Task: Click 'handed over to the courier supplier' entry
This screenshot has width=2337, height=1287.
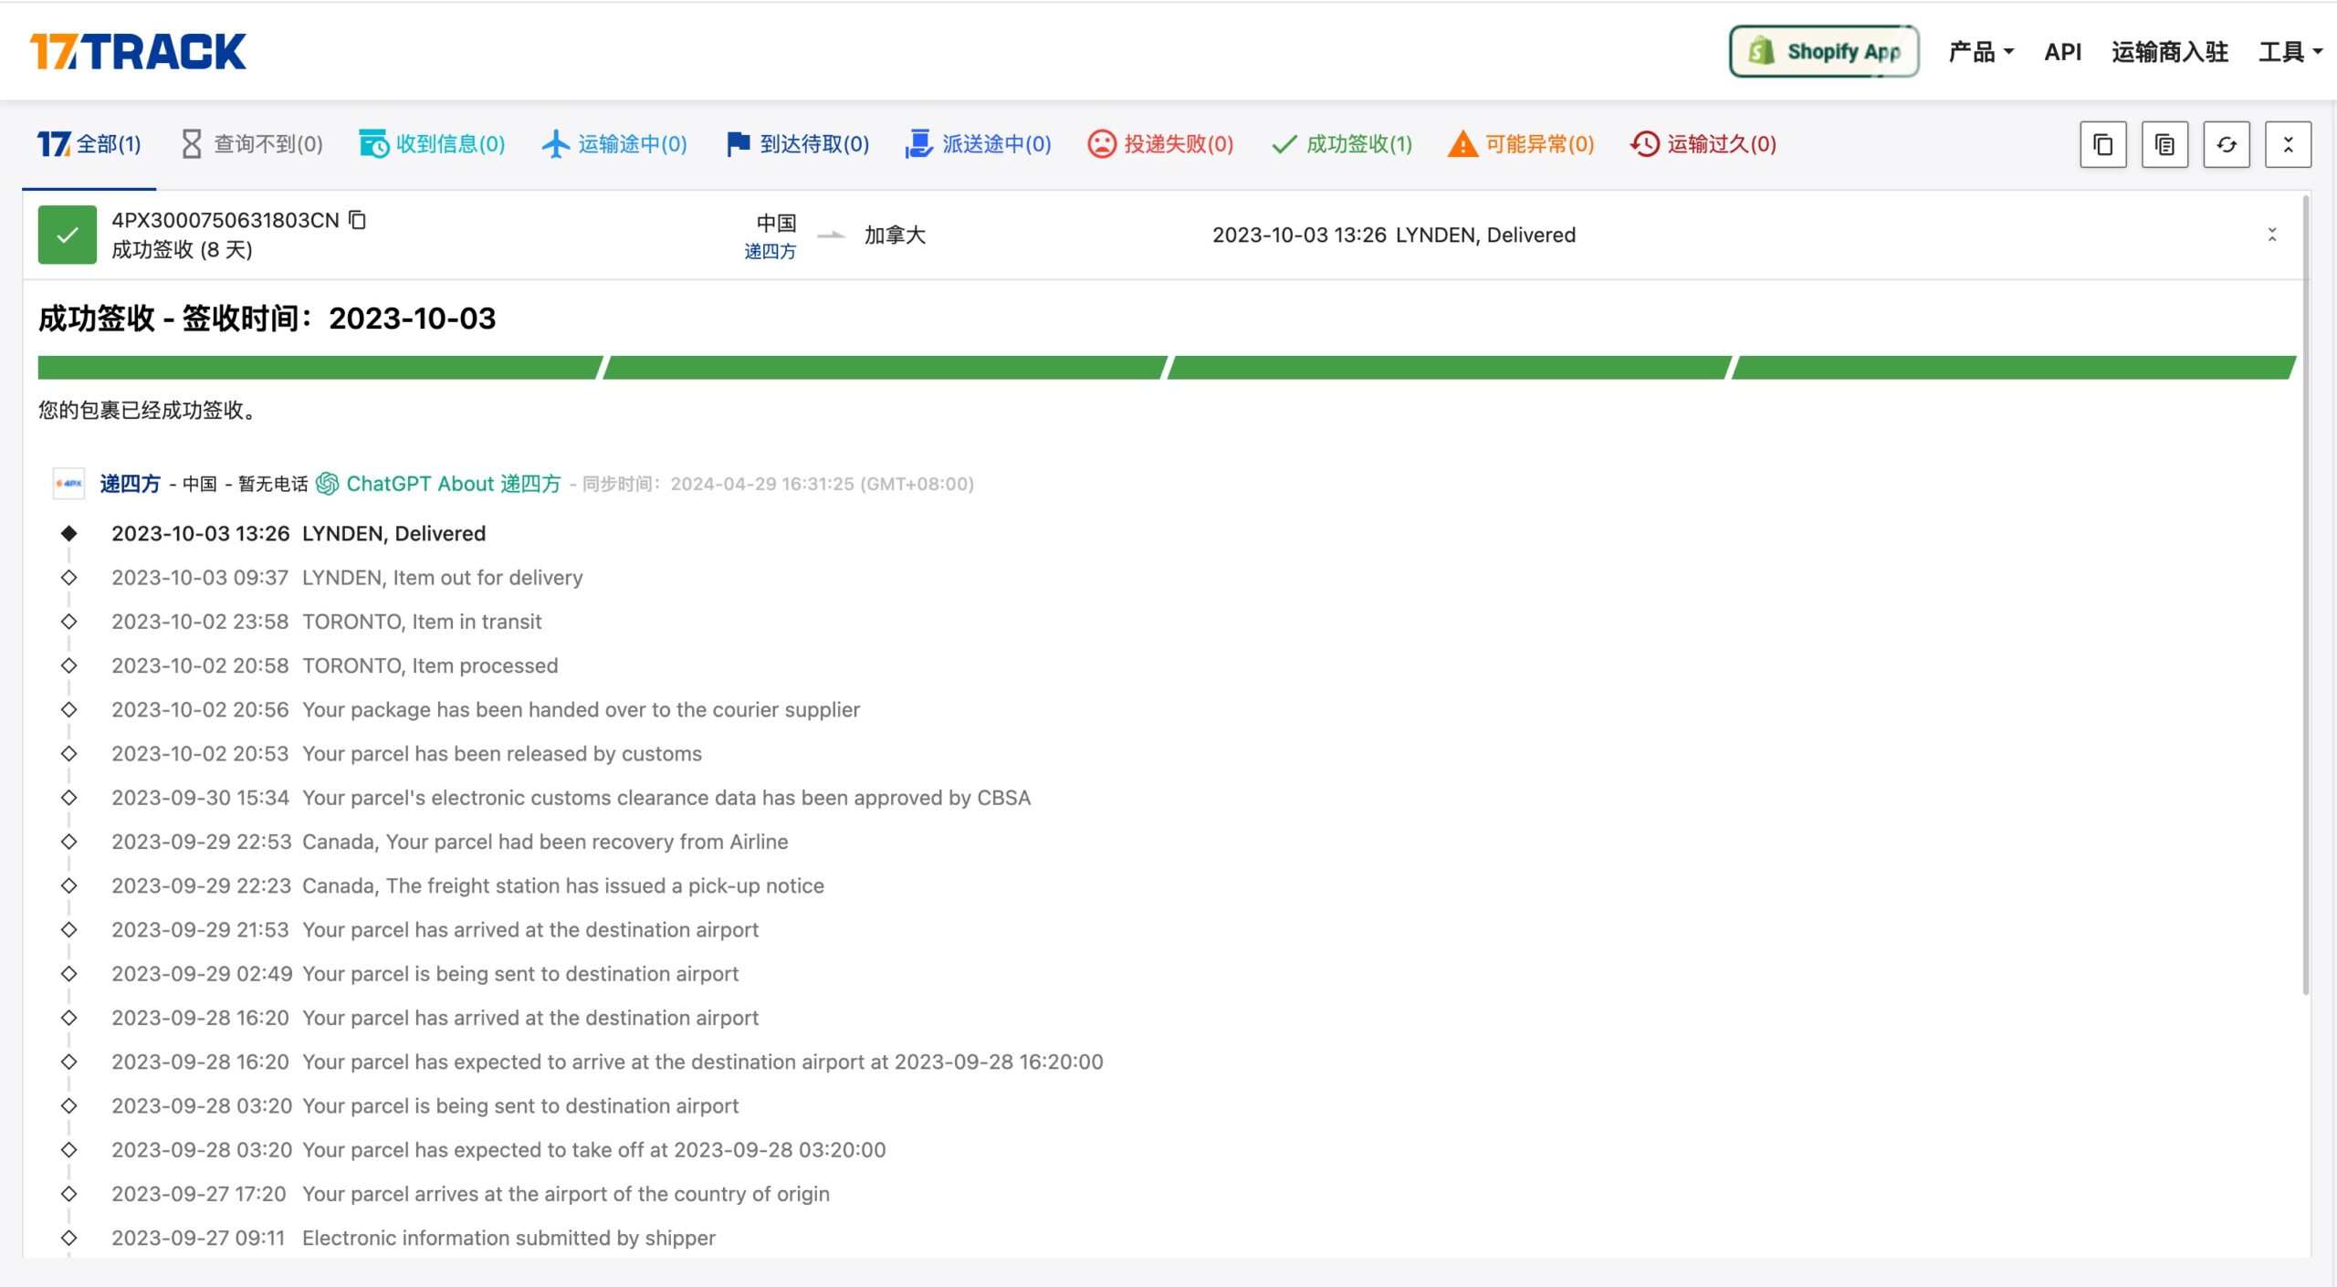Action: [581, 710]
